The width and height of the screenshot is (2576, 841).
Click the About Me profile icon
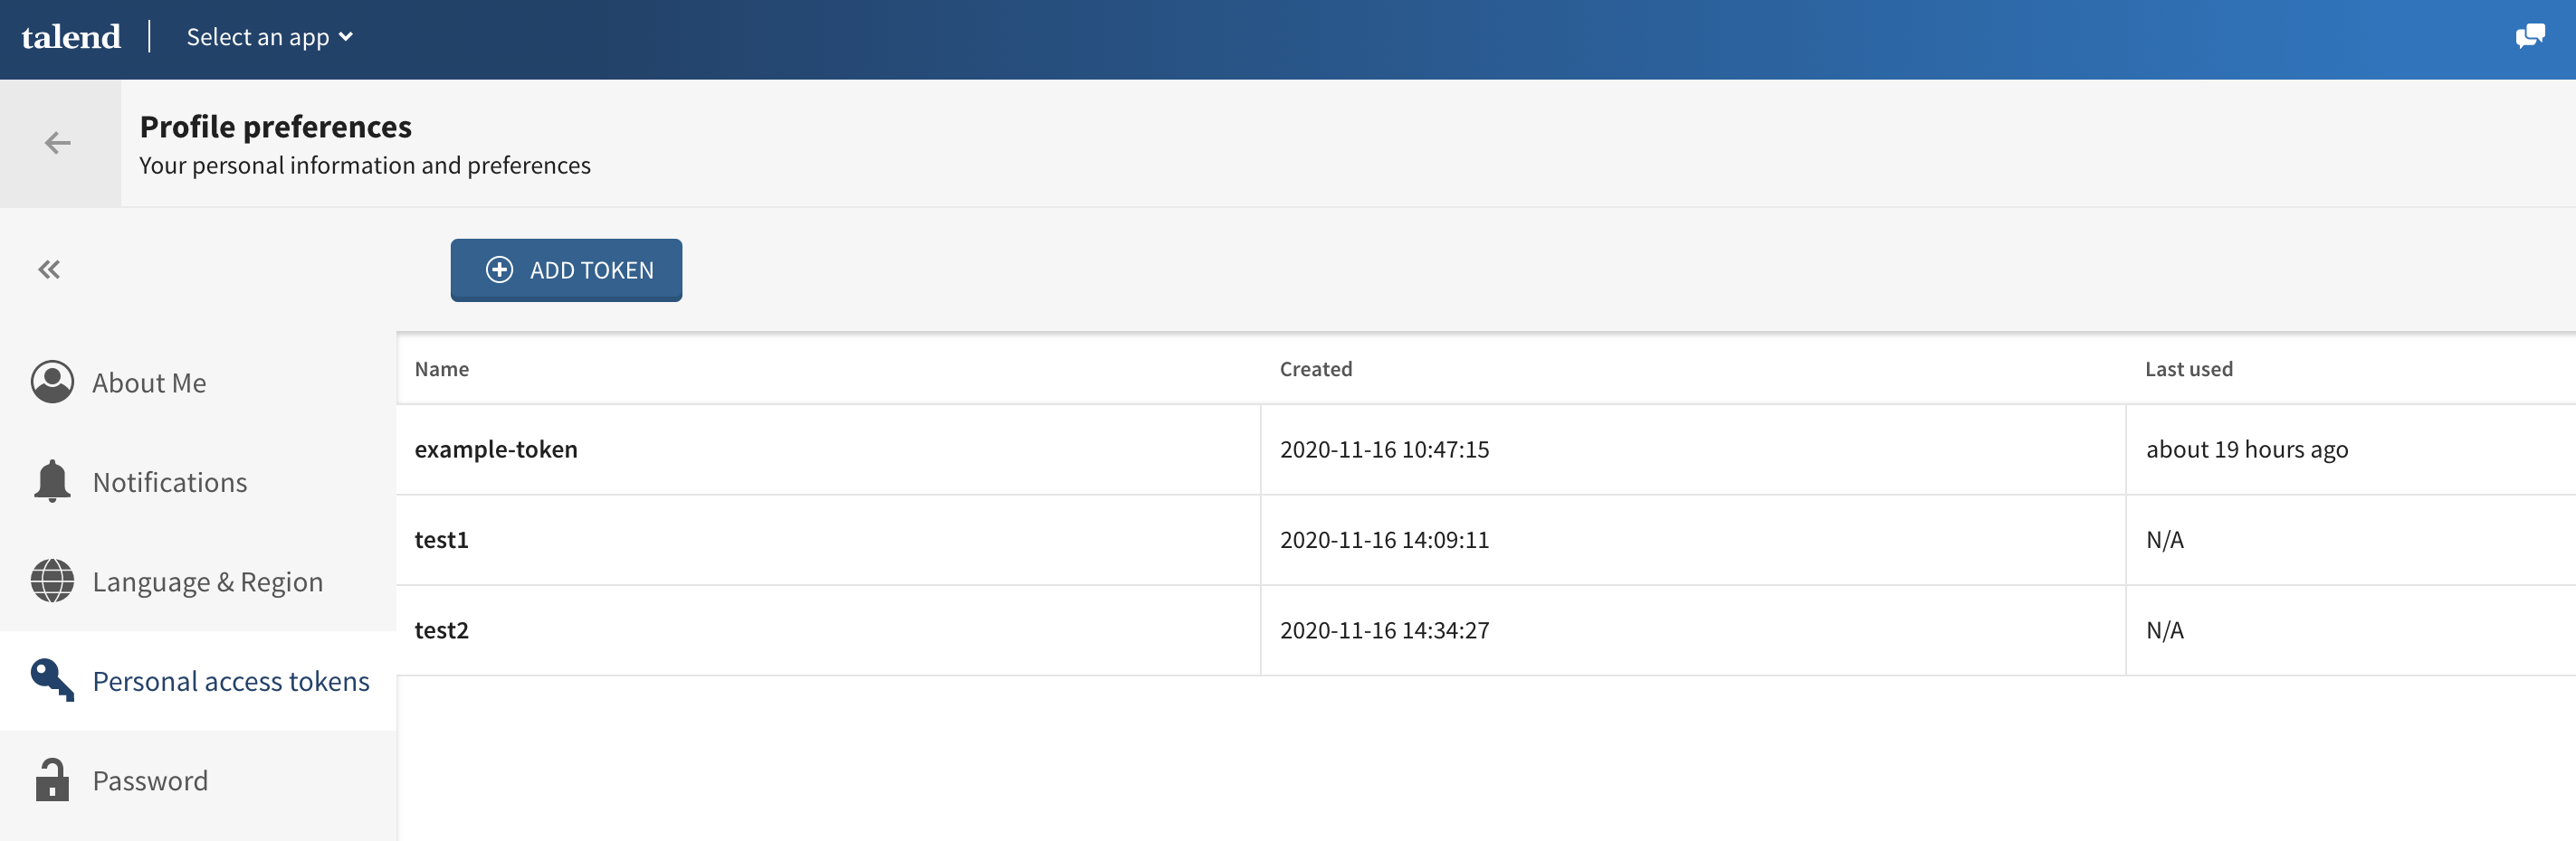point(52,383)
